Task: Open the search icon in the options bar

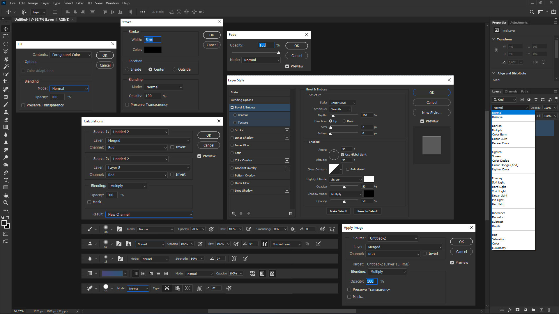Action: click(x=532, y=12)
